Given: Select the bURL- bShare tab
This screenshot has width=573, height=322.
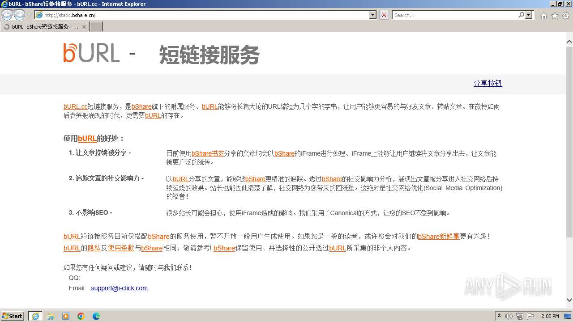Looking at the screenshot, I should (45, 27).
